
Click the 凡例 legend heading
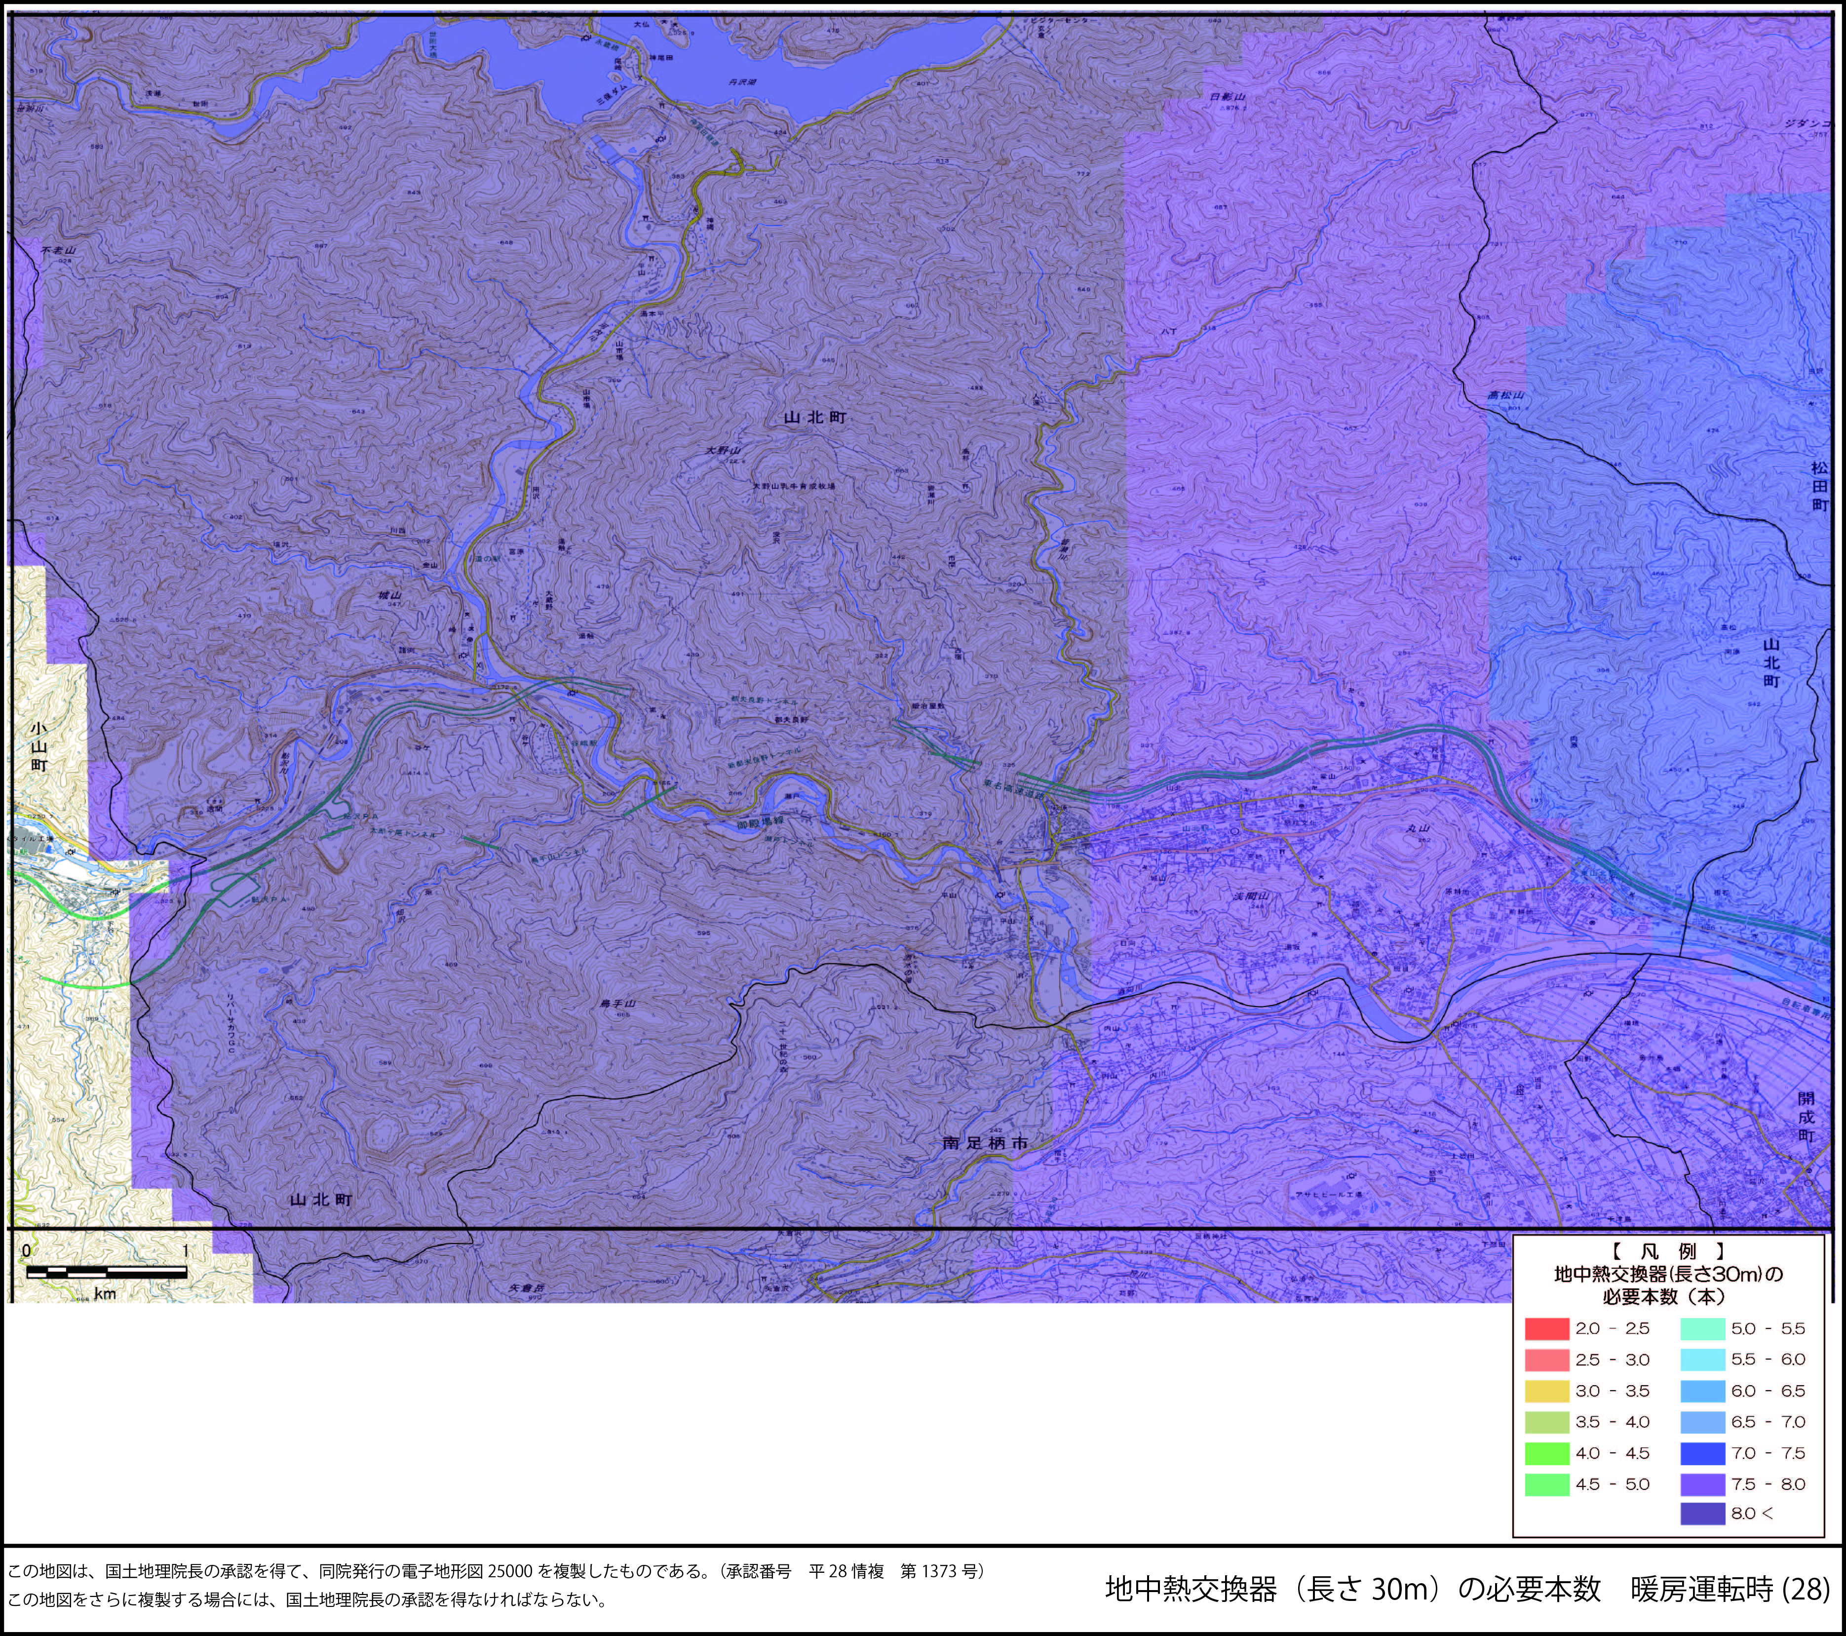(x=1668, y=1251)
